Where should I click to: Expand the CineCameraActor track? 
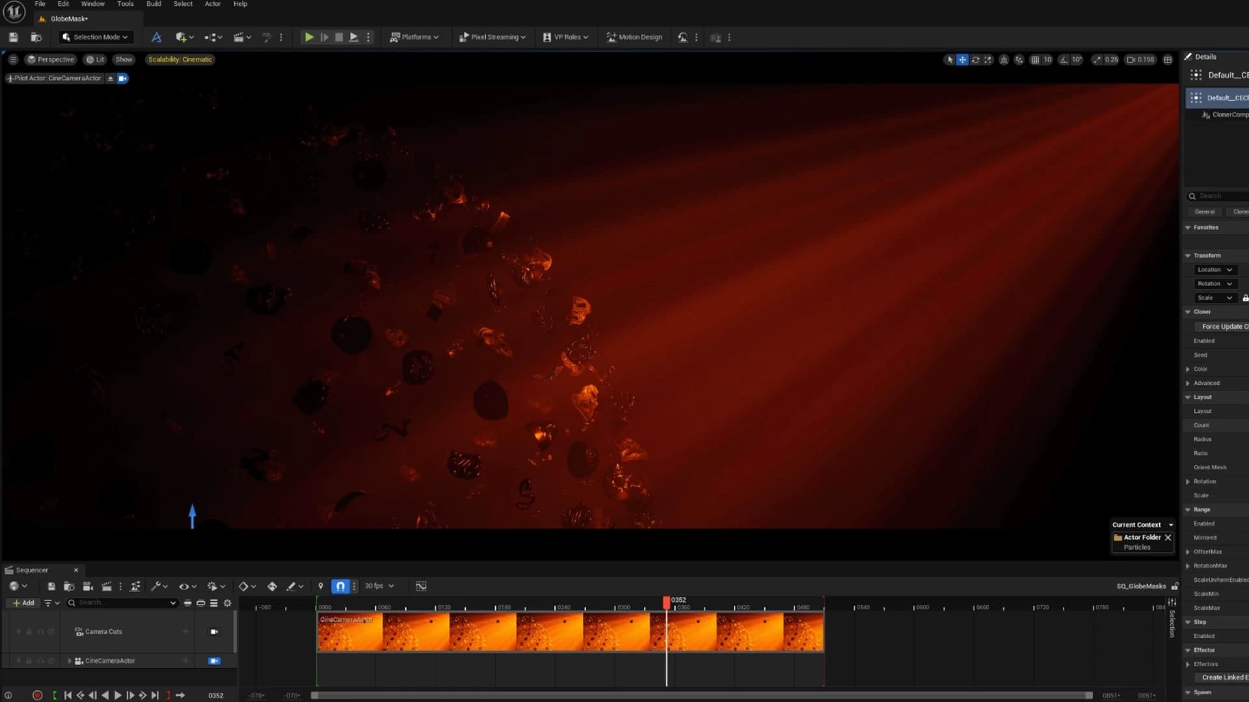70,661
